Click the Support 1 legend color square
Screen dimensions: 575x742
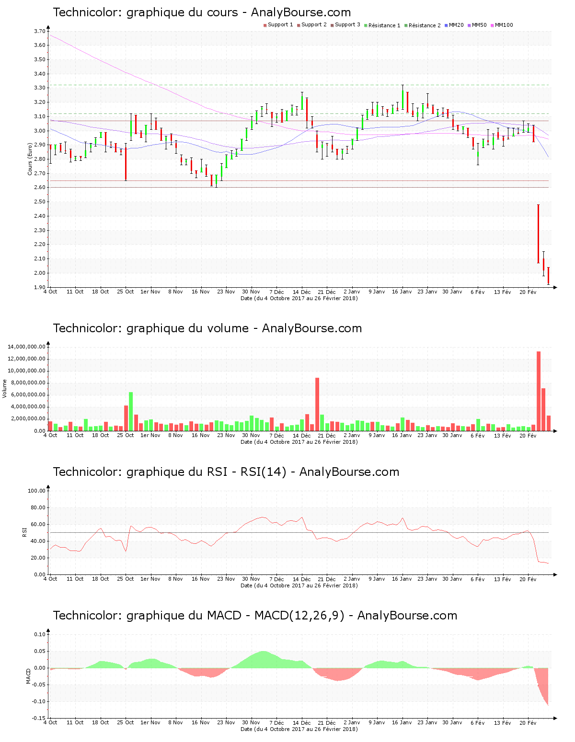pos(265,25)
